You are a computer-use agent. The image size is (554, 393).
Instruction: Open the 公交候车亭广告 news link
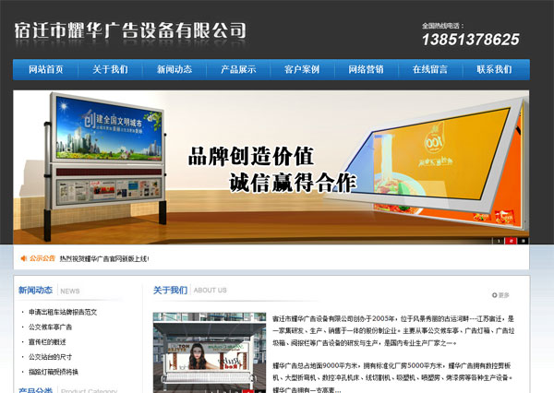51,327
